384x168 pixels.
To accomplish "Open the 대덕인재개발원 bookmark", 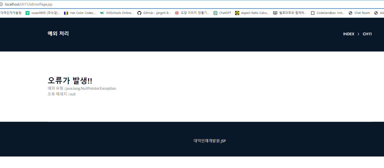I will point(11,13).
